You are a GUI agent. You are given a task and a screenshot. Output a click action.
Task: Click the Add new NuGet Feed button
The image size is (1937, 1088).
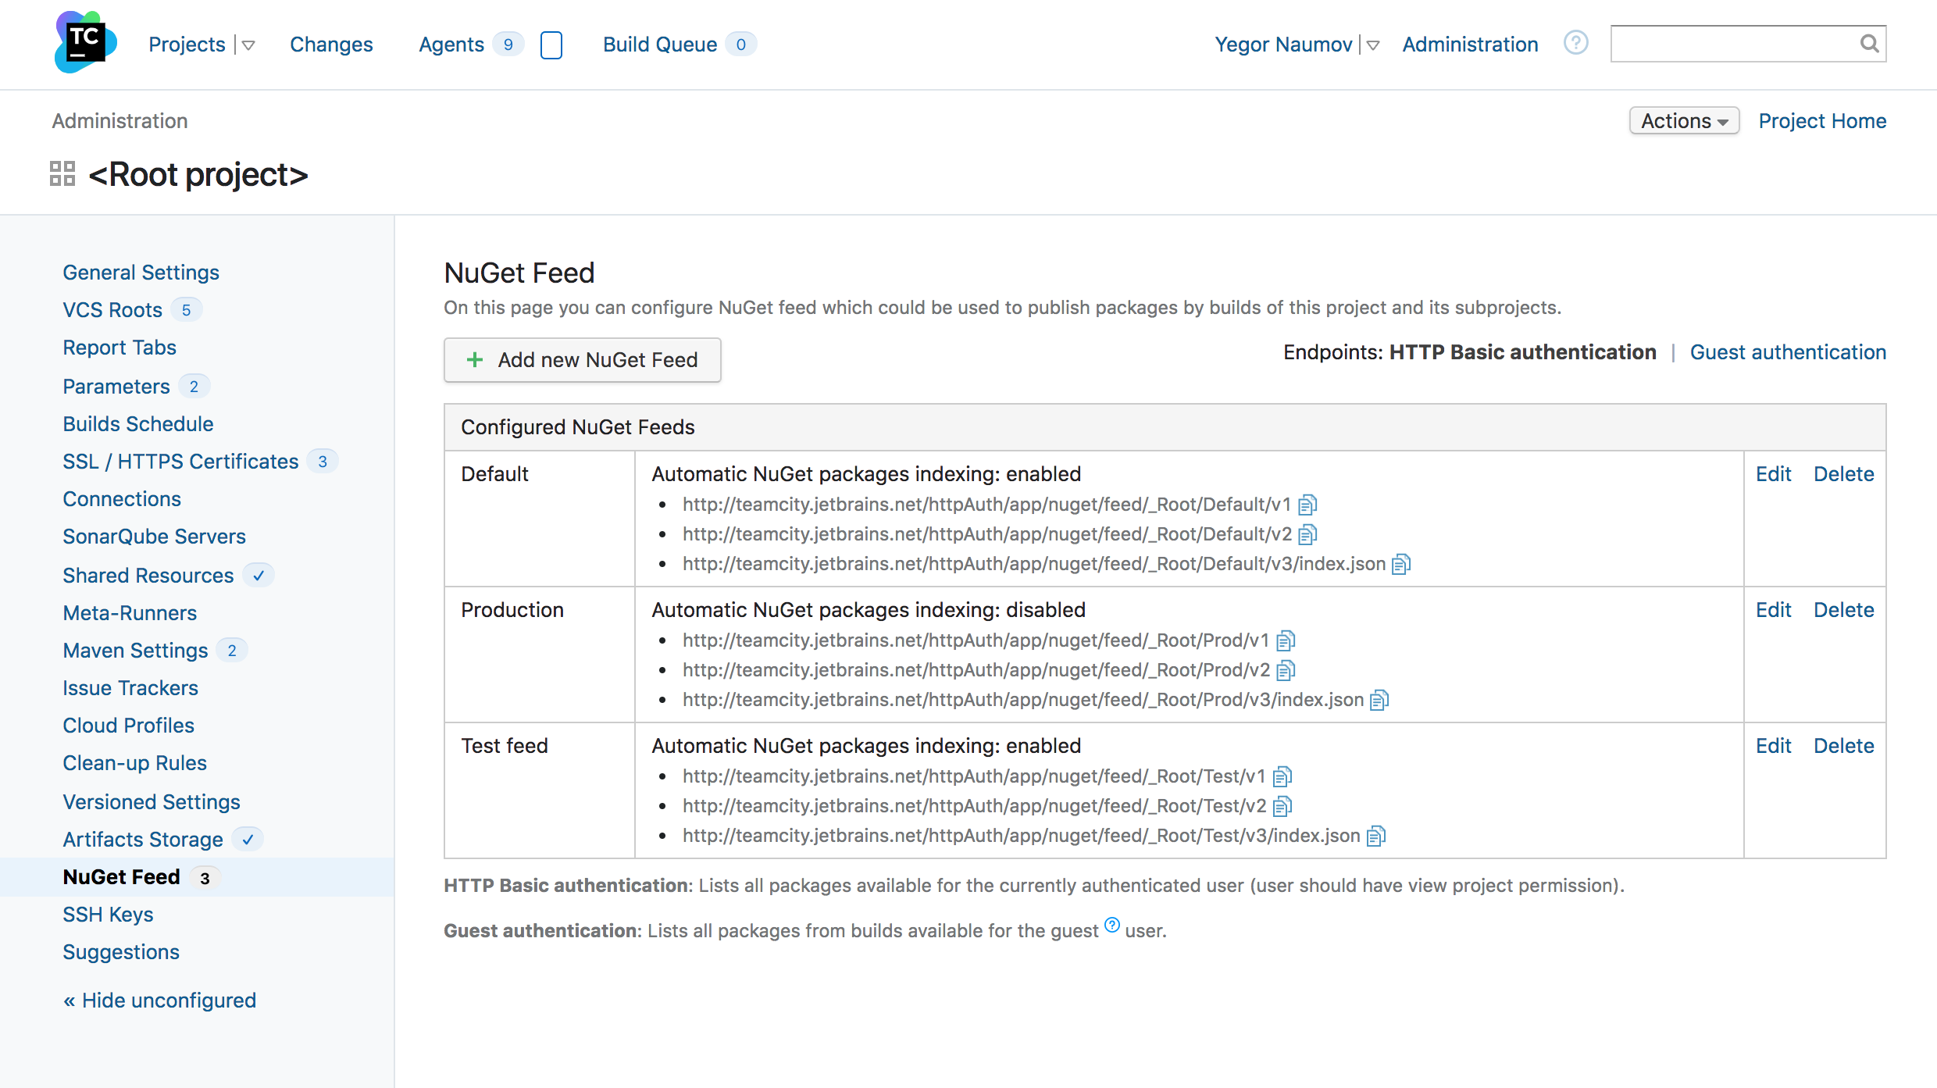tap(582, 360)
